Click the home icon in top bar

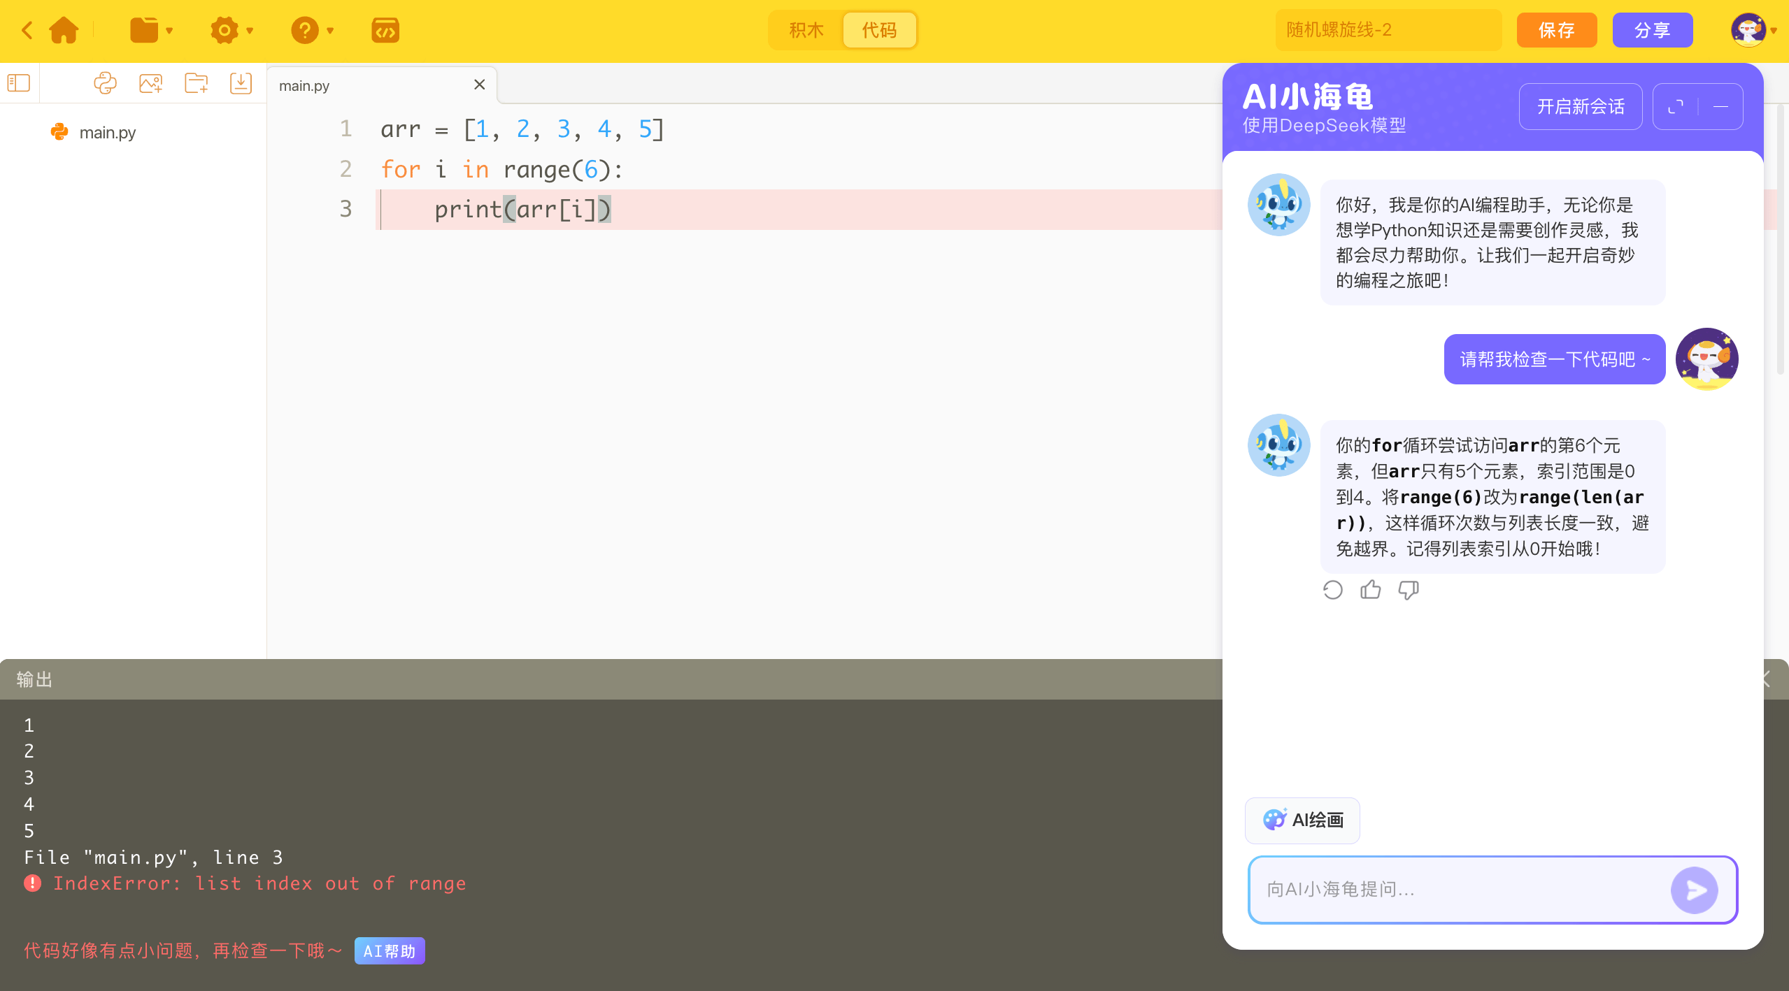click(x=64, y=30)
